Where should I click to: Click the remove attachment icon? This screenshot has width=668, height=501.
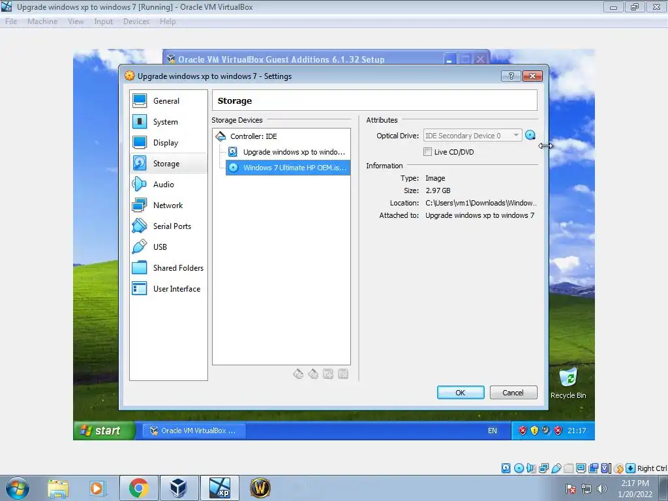click(x=343, y=374)
